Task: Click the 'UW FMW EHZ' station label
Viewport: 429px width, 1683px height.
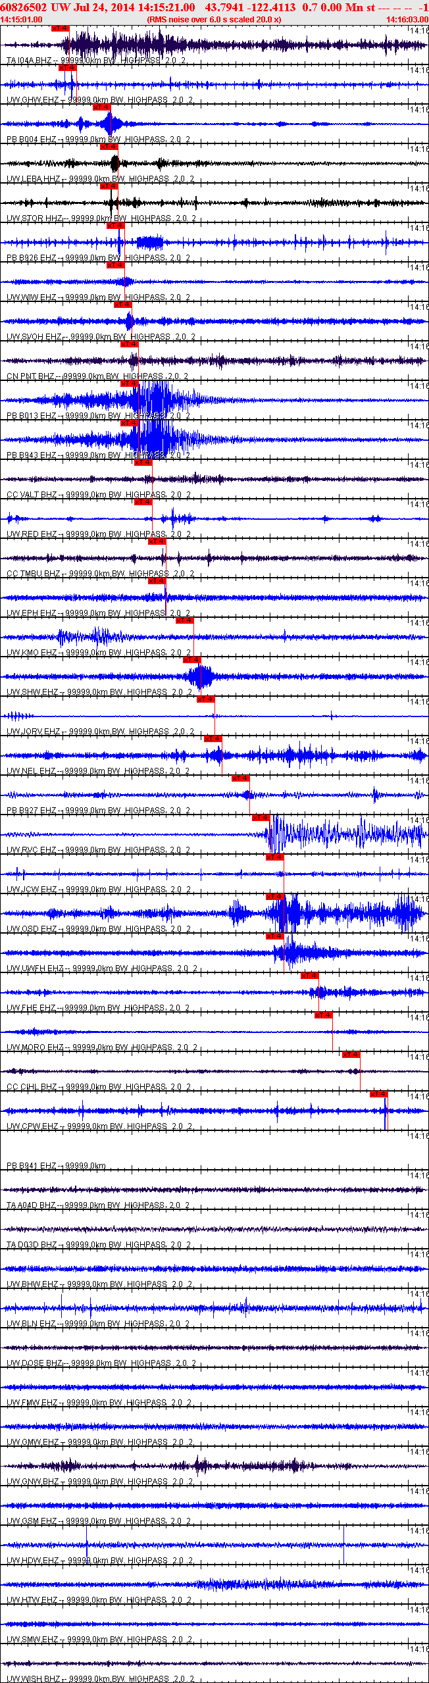Action: click(x=32, y=1403)
